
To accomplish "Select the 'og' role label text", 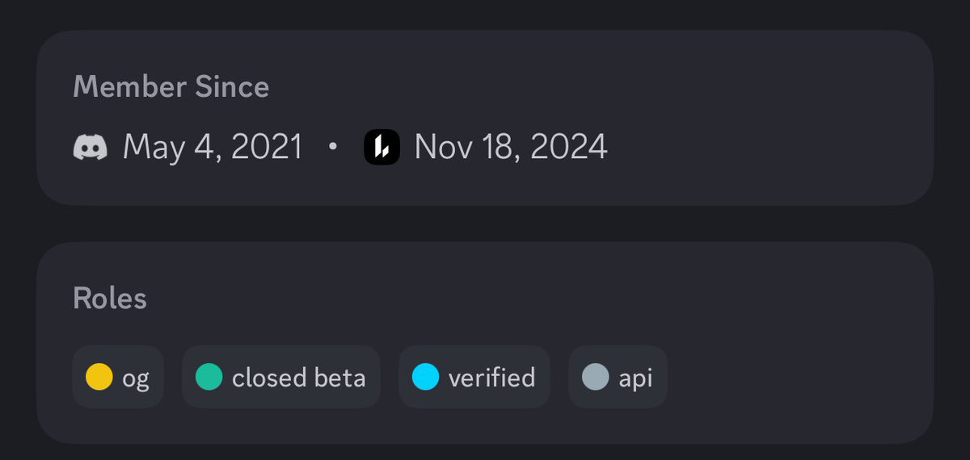I will pos(136,378).
